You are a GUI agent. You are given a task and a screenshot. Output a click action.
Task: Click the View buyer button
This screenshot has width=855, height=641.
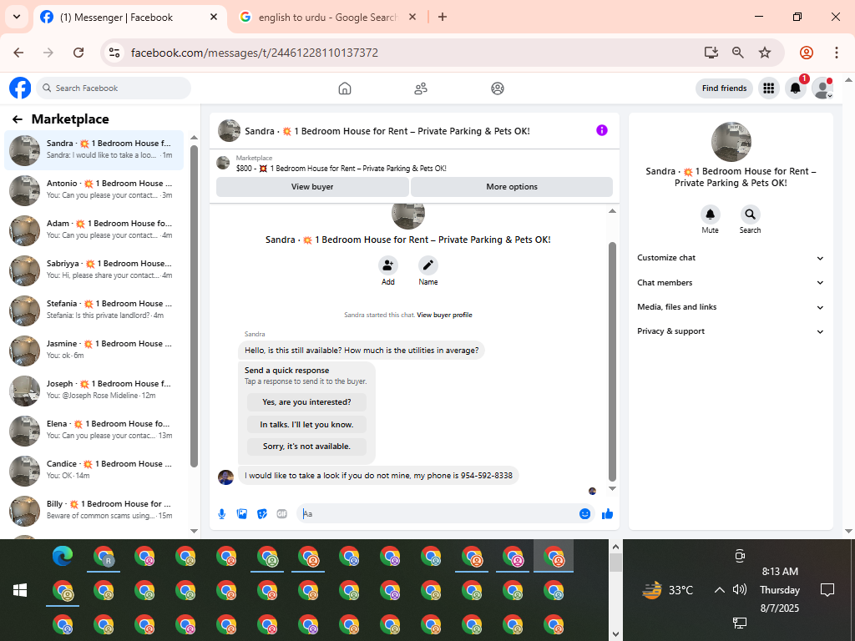pos(312,186)
